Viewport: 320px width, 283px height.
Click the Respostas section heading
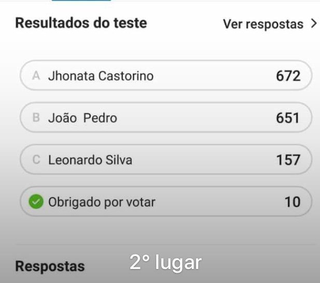[x=50, y=266]
